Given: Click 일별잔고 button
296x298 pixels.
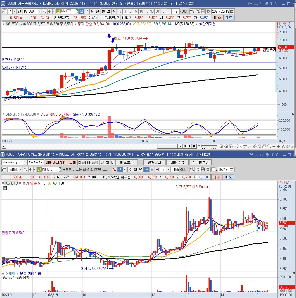Looking at the screenshot, I should [x=154, y=162].
